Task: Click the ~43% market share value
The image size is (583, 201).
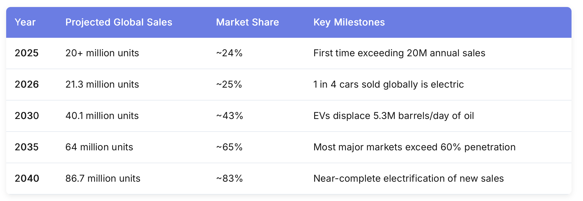Action: pyautogui.click(x=230, y=116)
